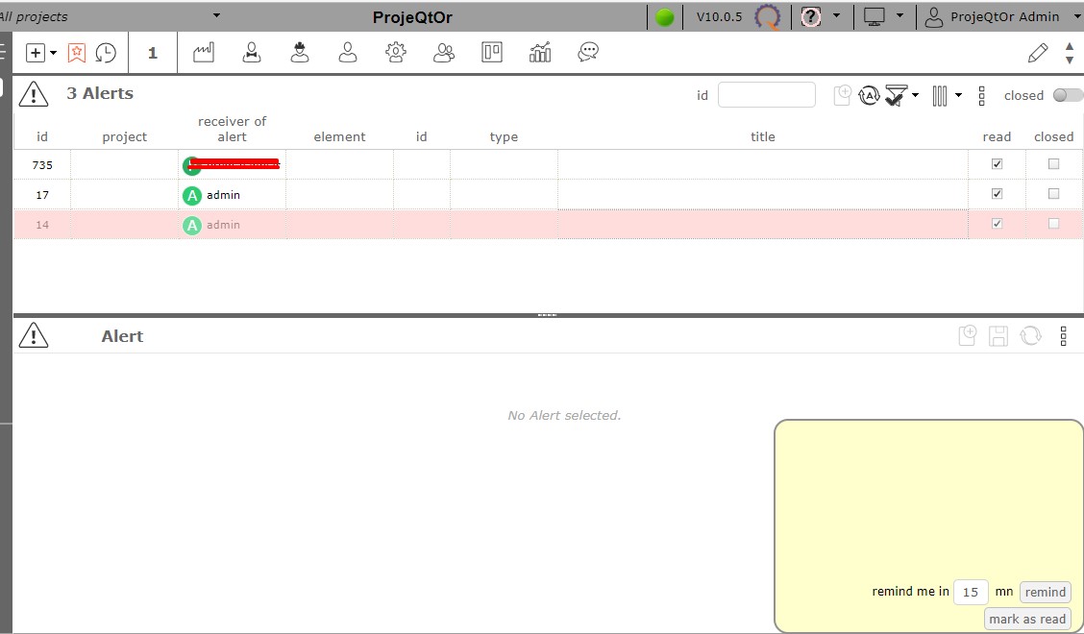Click the refresh icon in Alert detail
The height and width of the screenshot is (634, 1084).
pos(1030,336)
